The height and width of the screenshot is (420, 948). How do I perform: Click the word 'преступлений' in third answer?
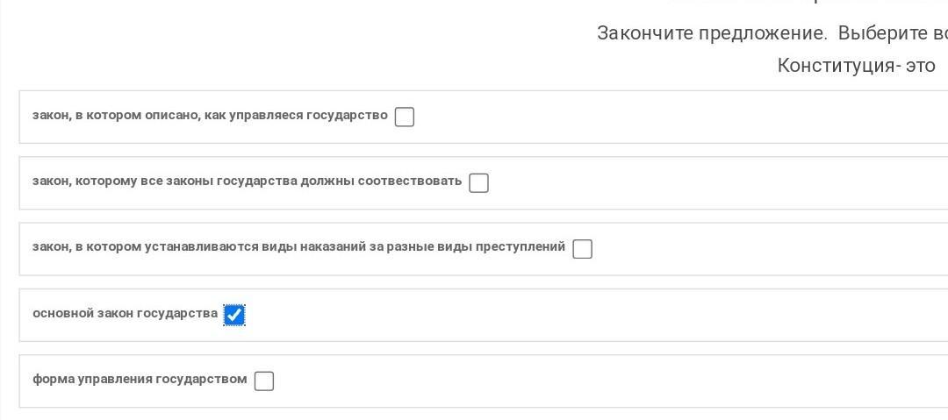521,247
